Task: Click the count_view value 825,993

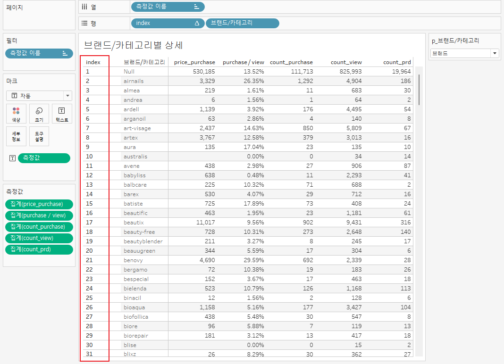Action: tap(351, 72)
